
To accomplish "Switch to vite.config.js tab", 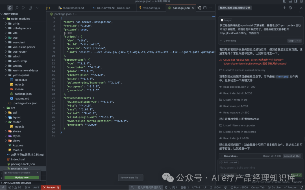I will point(151,8).
